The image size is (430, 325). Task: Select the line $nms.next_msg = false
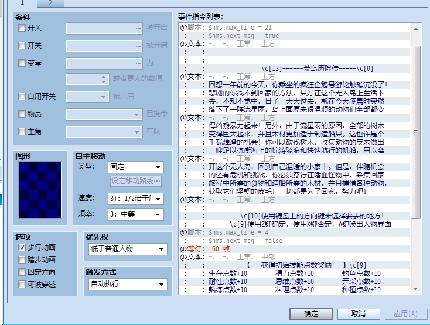295,241
